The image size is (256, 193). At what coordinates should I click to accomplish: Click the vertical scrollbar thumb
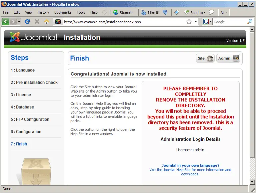pos(252,95)
